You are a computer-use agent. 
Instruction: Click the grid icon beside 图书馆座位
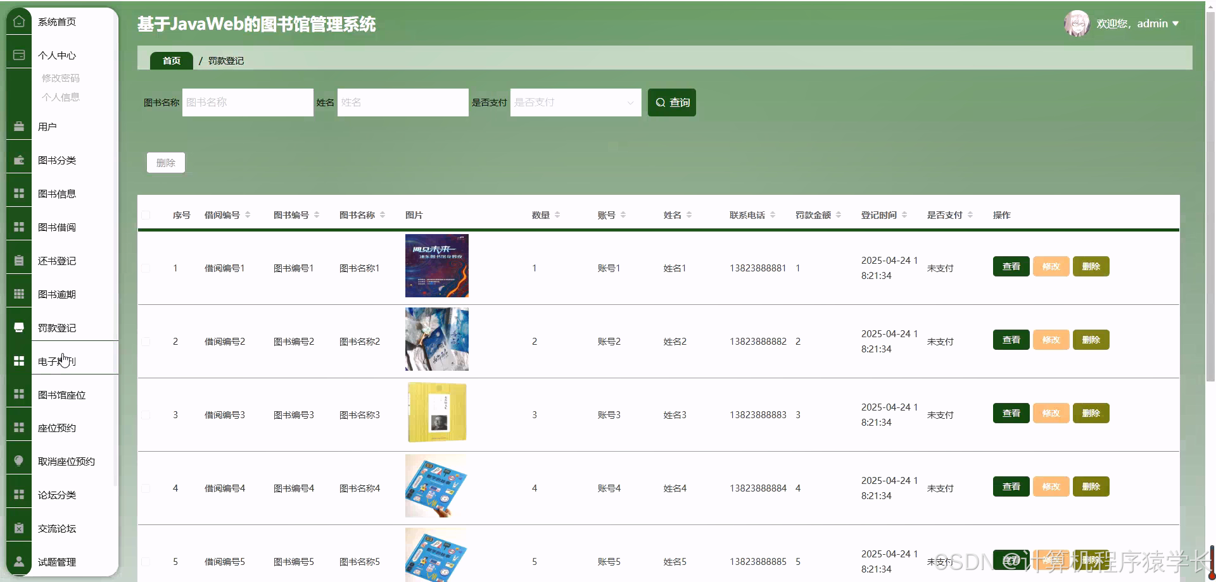(x=19, y=394)
